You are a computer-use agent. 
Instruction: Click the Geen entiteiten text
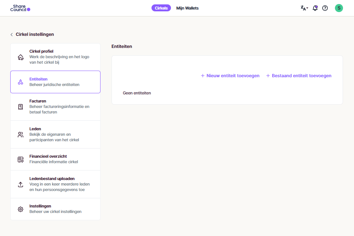coord(137,93)
